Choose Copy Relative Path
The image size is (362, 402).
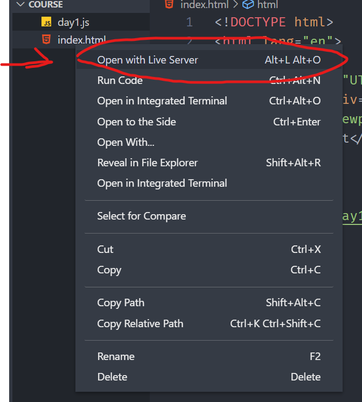[x=209, y=323]
